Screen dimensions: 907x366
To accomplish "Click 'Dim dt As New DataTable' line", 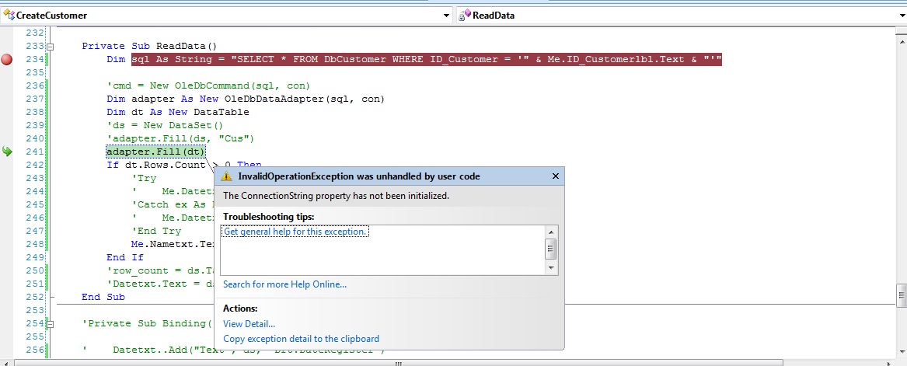I will 177,112.
